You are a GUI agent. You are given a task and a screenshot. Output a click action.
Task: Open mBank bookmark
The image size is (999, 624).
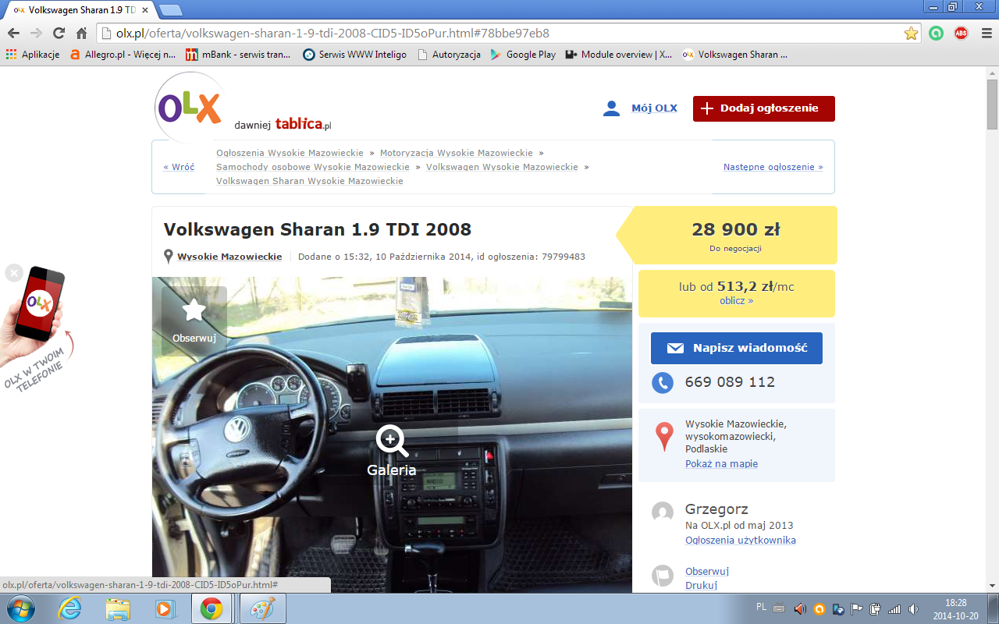[238, 55]
